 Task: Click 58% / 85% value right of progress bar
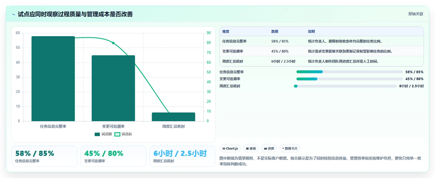click(414, 72)
